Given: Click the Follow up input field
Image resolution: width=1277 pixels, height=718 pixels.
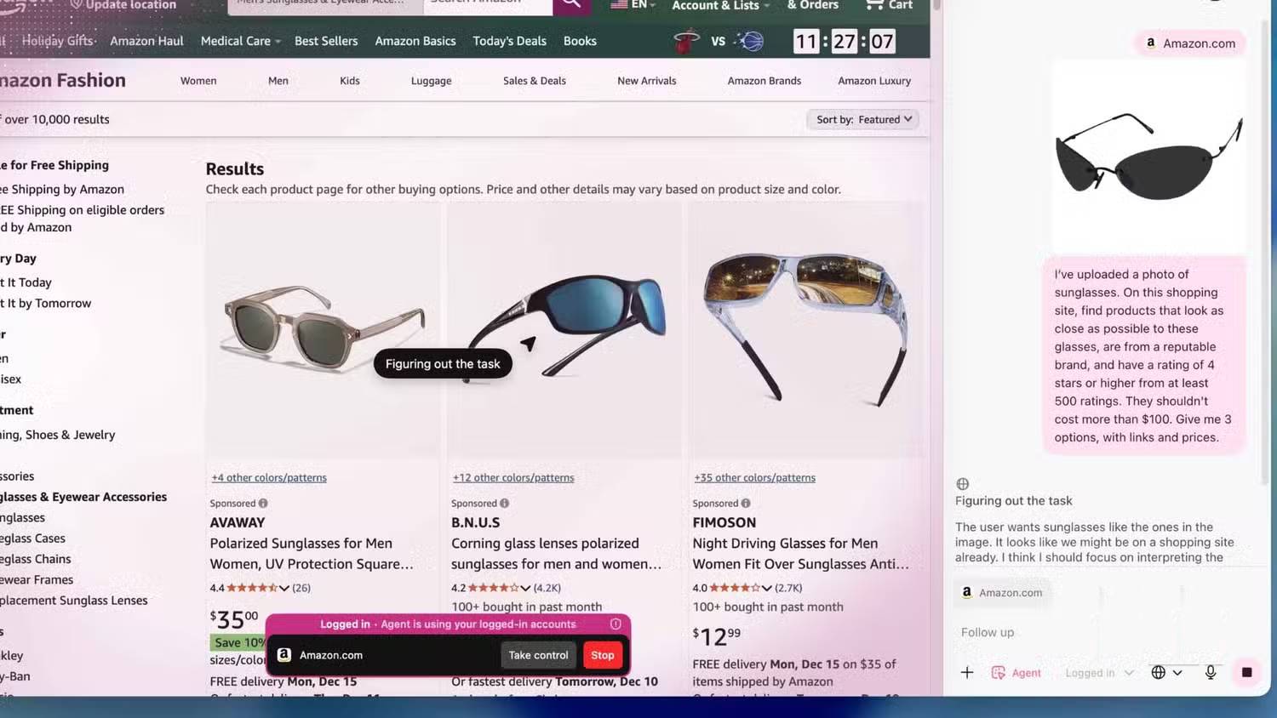Looking at the screenshot, I should pos(1098,632).
